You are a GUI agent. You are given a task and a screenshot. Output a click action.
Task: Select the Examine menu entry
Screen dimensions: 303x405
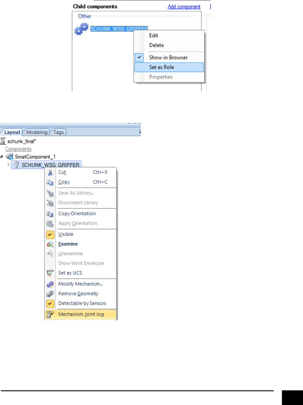[81, 244]
